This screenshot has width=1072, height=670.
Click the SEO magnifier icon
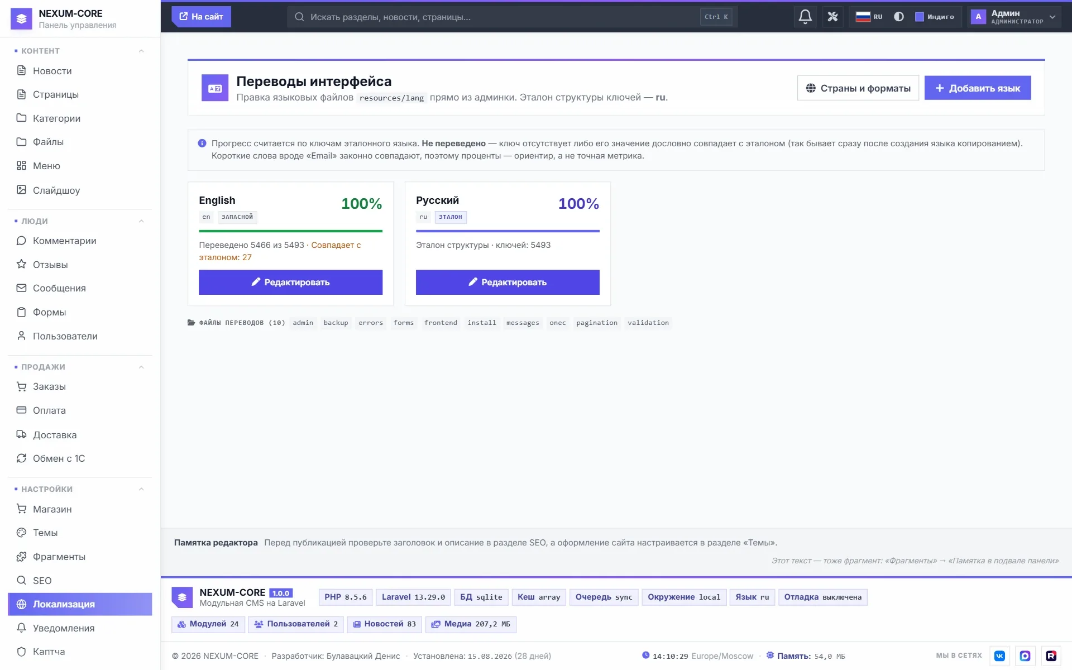[x=21, y=580]
